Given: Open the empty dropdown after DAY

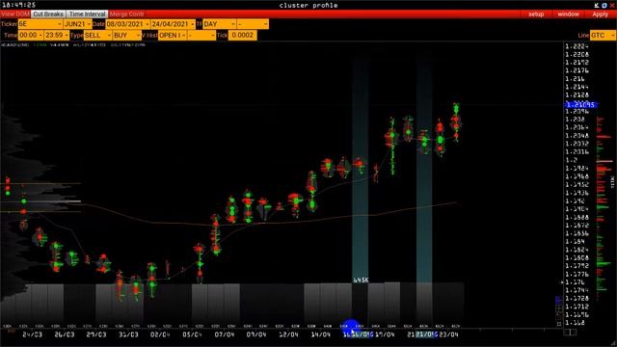Looking at the screenshot, I should (x=253, y=24).
